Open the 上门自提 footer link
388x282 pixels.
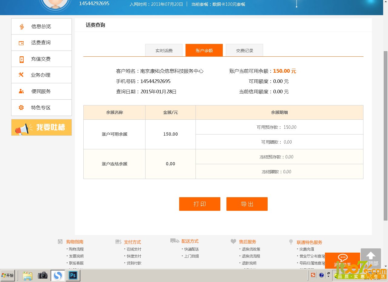tap(192, 256)
